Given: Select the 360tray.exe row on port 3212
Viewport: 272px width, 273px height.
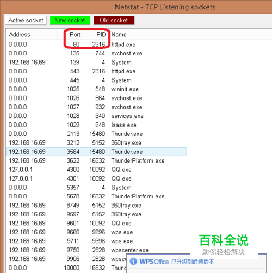Looking at the screenshot, I should coord(97,142).
